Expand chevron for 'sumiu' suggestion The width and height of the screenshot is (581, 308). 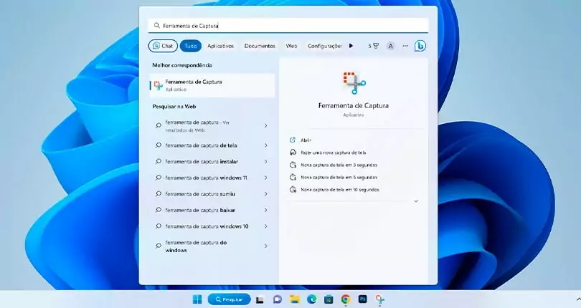pyautogui.click(x=265, y=194)
